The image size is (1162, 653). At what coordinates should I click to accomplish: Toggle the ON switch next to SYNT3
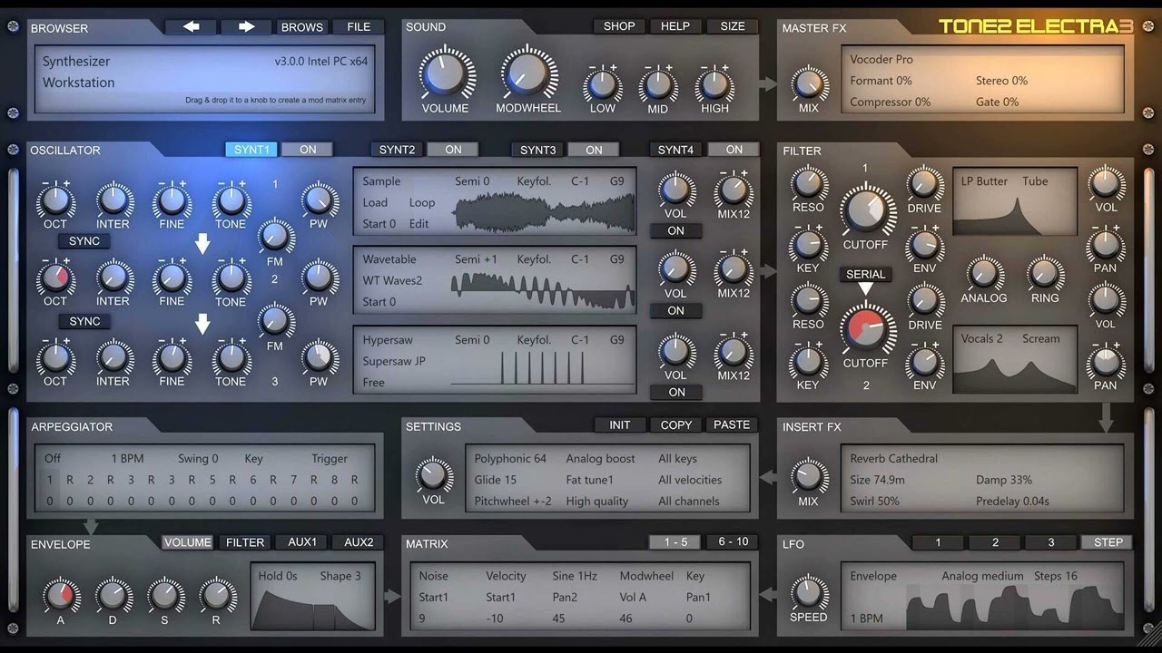[x=594, y=150]
